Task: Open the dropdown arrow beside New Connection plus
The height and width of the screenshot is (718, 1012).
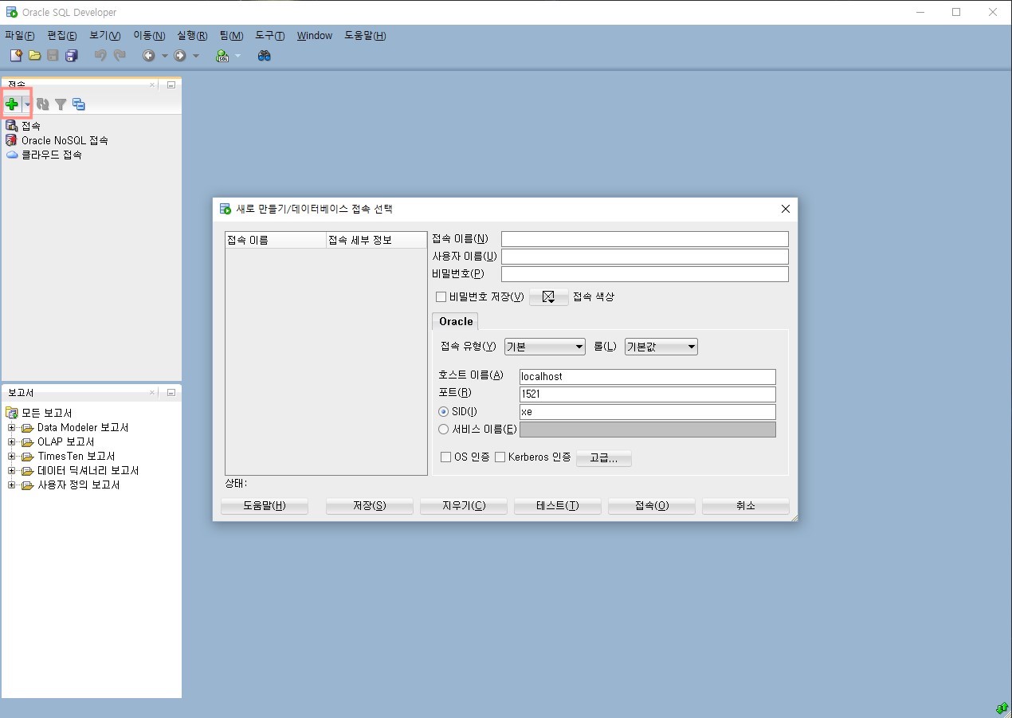Action: point(27,104)
